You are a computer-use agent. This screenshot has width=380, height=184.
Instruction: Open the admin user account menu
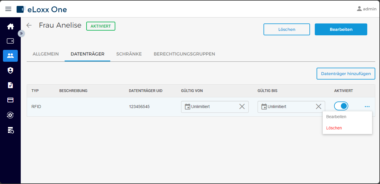pos(367,9)
